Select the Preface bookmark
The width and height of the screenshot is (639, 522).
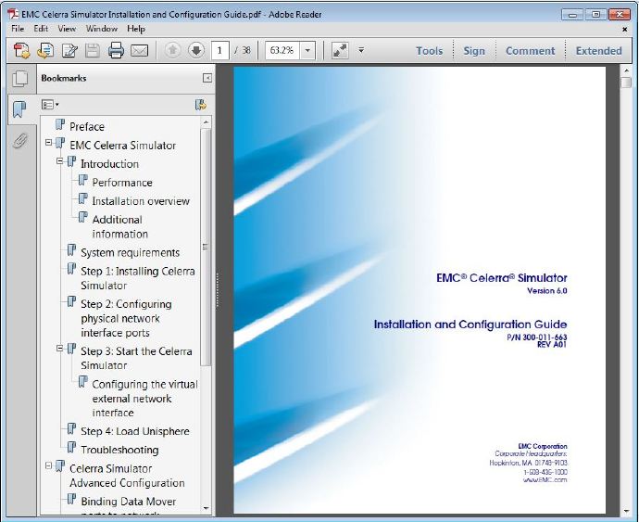87,127
